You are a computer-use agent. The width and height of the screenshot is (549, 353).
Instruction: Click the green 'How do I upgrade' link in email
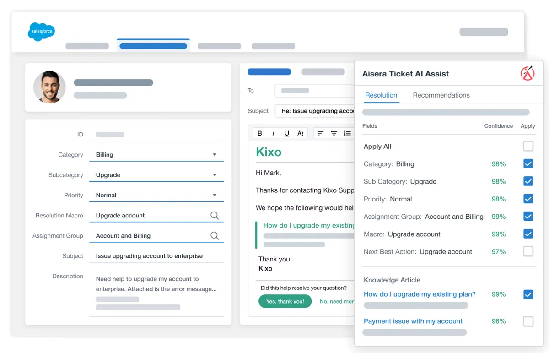(x=309, y=225)
